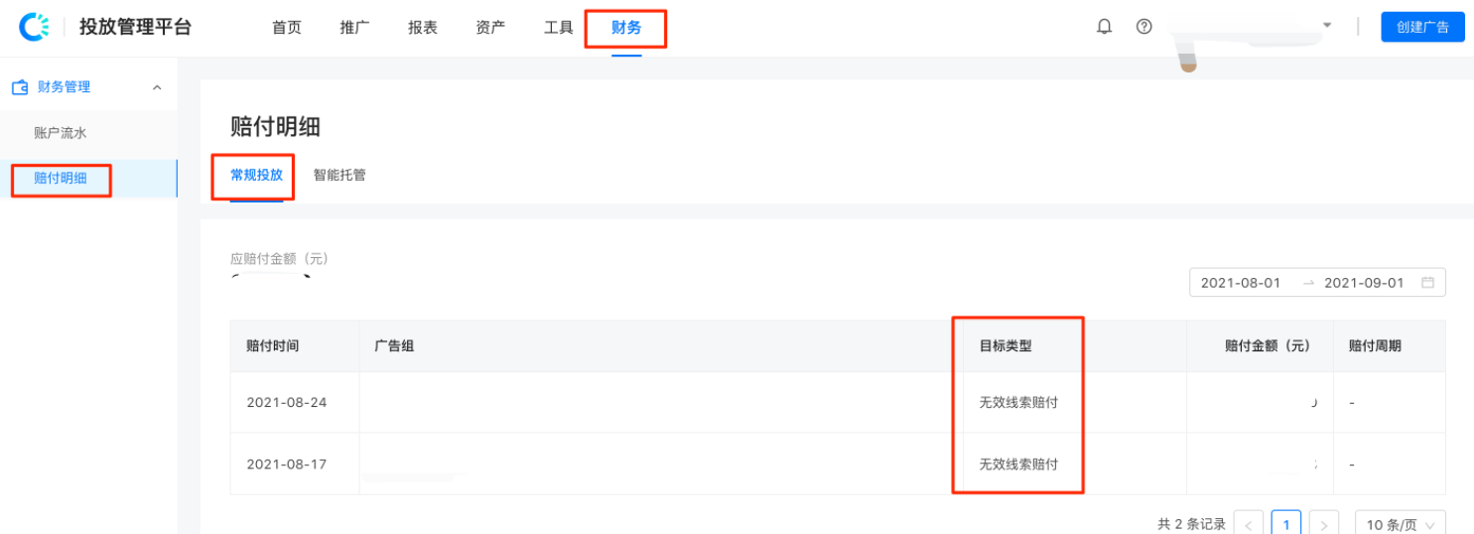Select 赔付明细 in the sidebar
This screenshot has width=1474, height=534.
point(61,179)
